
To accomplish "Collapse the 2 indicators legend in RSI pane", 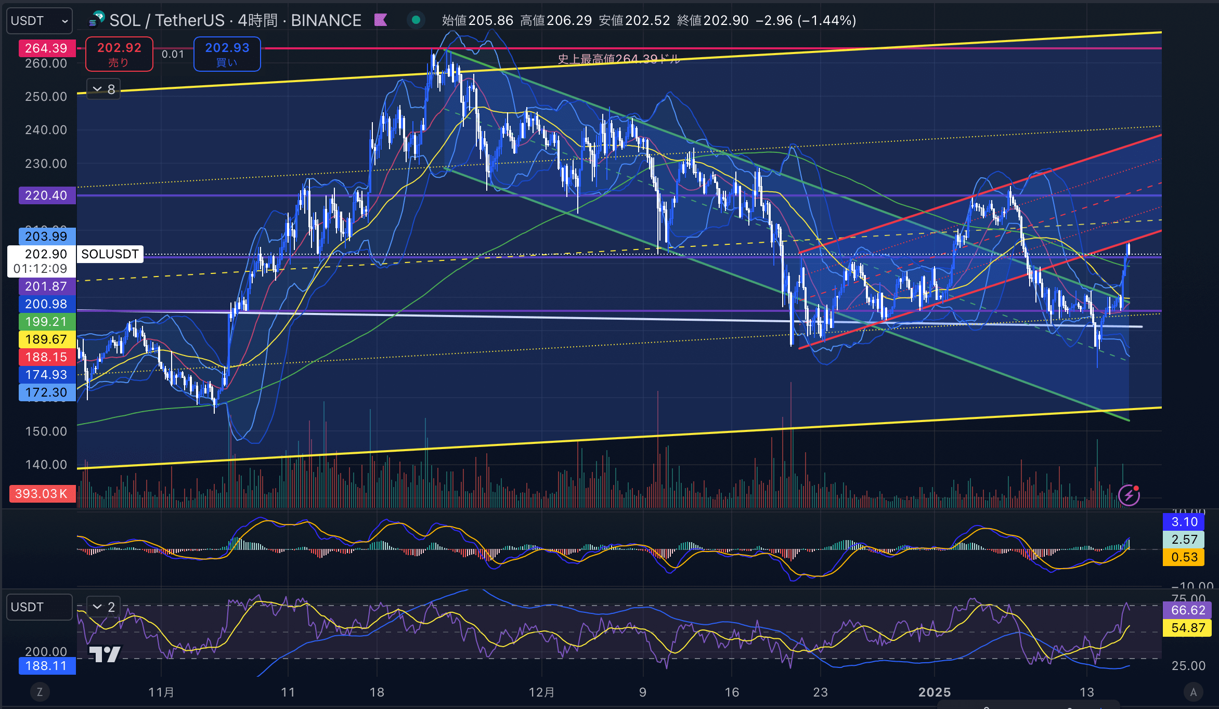I will (103, 607).
